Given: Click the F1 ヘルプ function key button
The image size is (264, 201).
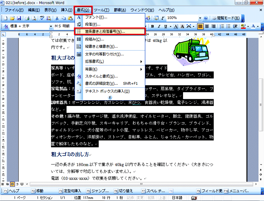Looking at the screenshot, I should click(x=12, y=191).
